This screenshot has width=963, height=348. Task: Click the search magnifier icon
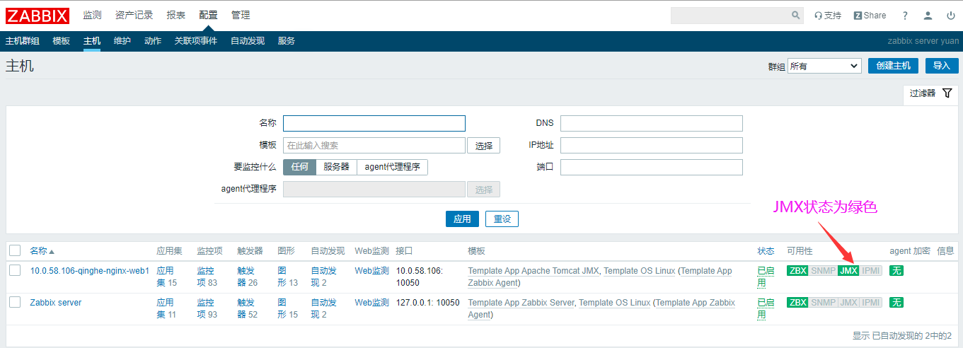click(x=796, y=16)
